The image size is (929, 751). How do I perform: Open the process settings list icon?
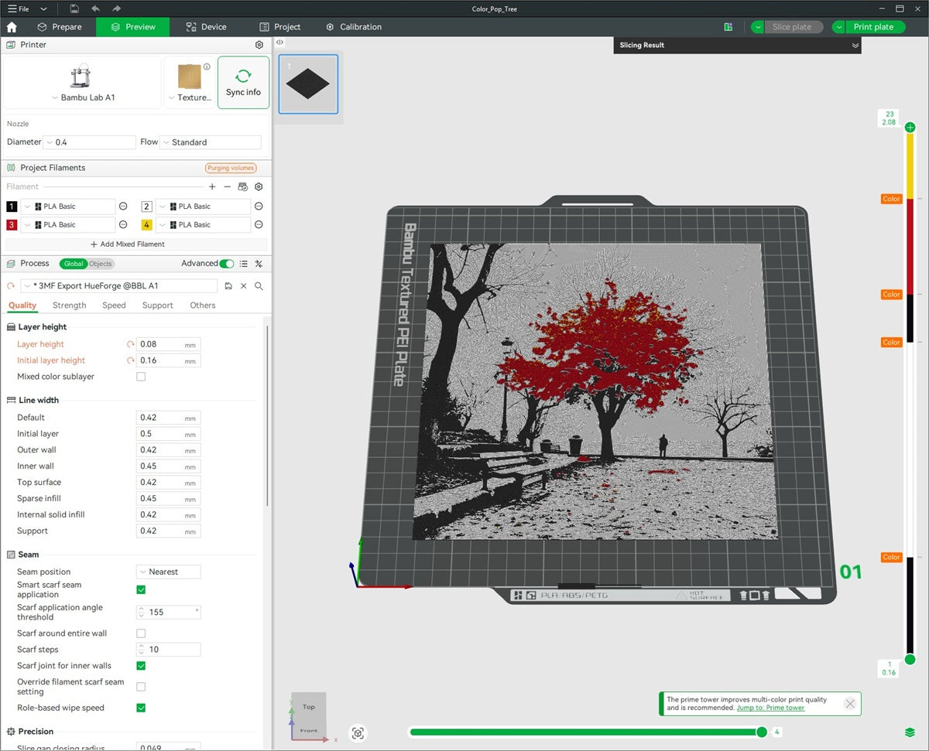(x=244, y=264)
